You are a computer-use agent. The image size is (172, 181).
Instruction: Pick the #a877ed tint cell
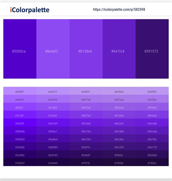(86, 99)
